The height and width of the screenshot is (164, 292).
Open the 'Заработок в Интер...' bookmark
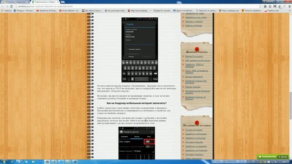pos(47,10)
